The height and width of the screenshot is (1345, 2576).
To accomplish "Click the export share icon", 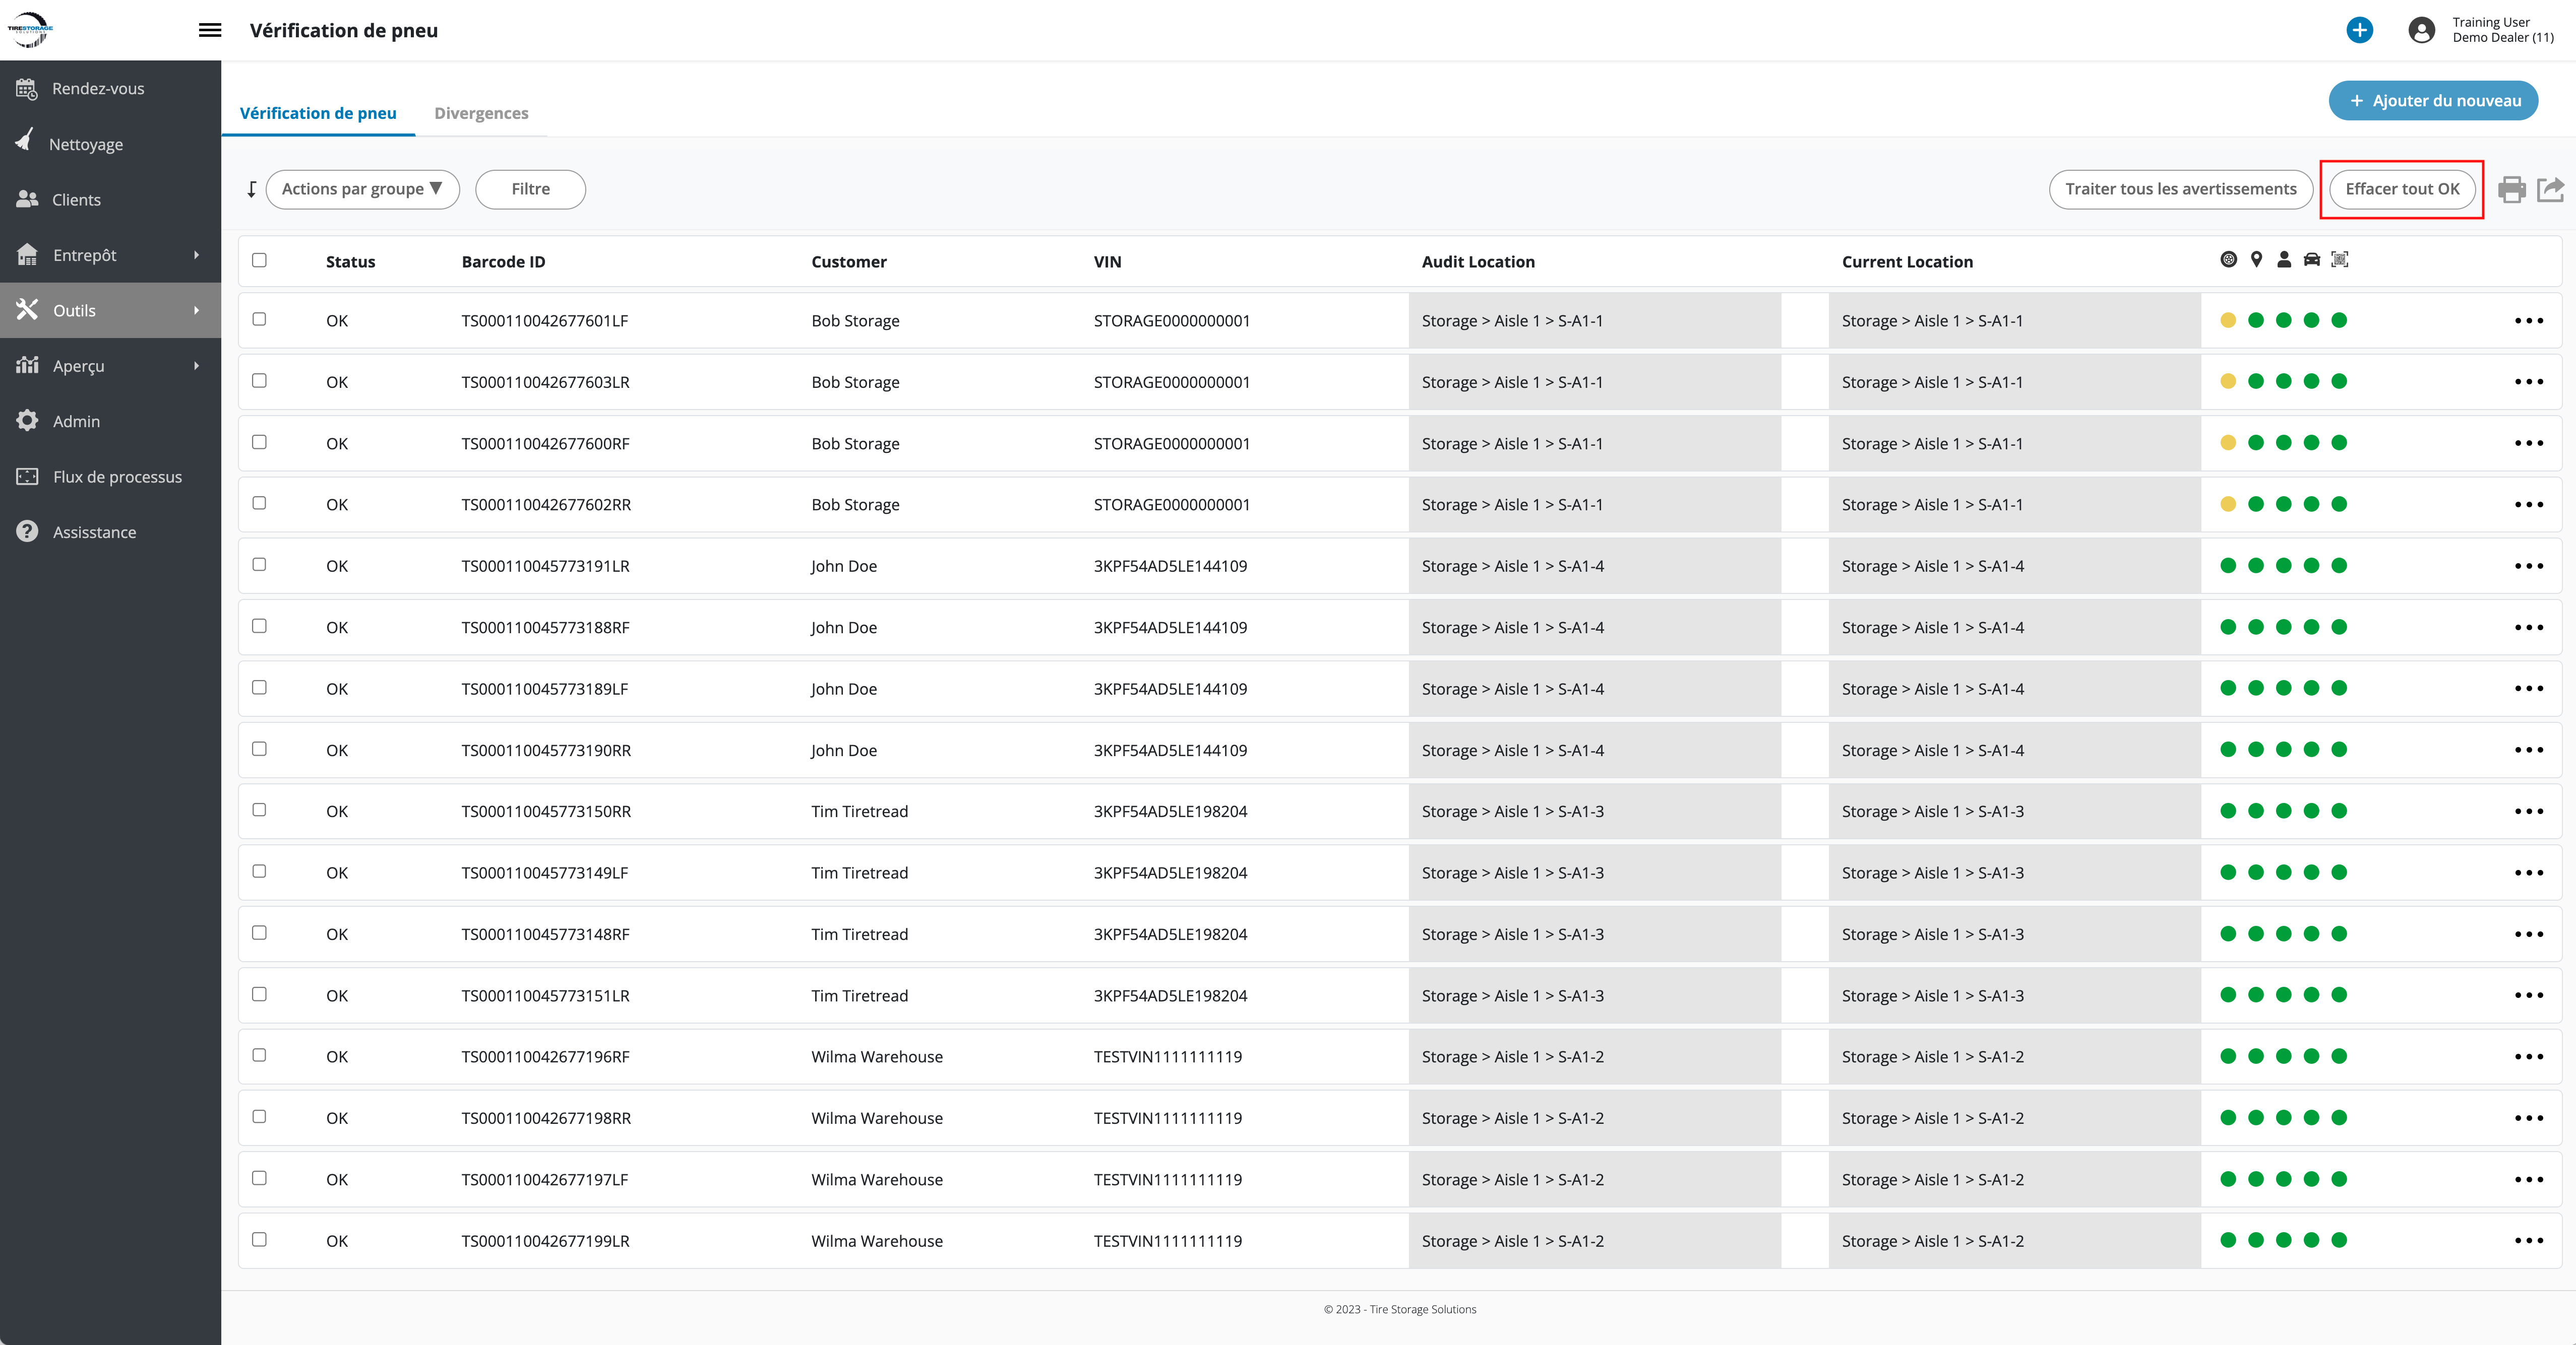I will (x=2551, y=189).
